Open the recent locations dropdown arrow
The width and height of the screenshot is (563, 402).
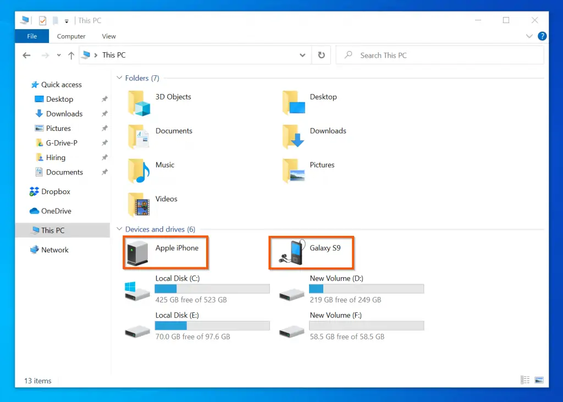click(59, 56)
